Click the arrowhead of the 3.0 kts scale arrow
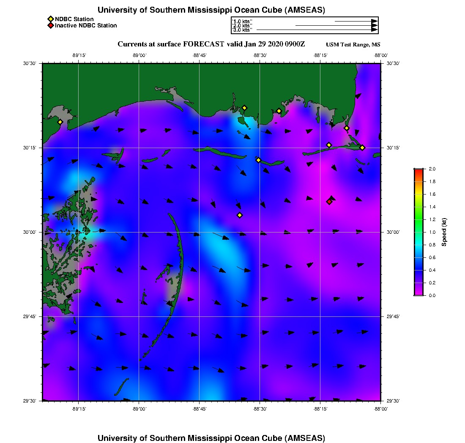Screen dimensions: 465x443 tap(374, 30)
